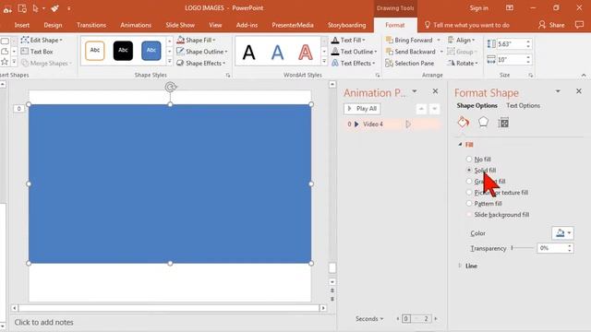The width and height of the screenshot is (591, 332).
Task: Adjust the Transparency slider
Action: (x=523, y=248)
